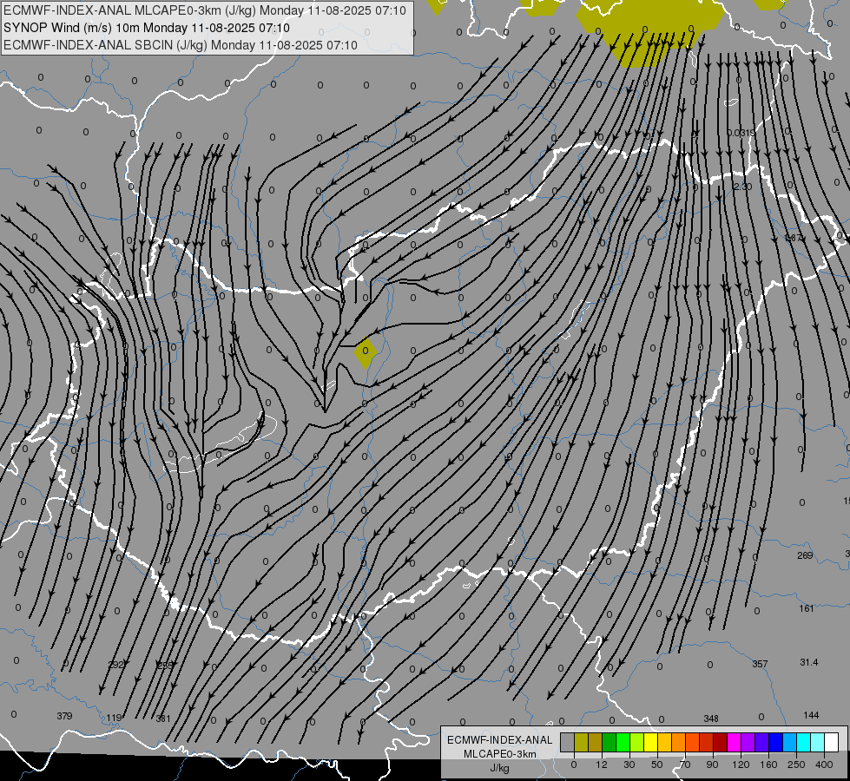
Task: Click the gray swatch in the MLCAPE legend
Action: (567, 743)
